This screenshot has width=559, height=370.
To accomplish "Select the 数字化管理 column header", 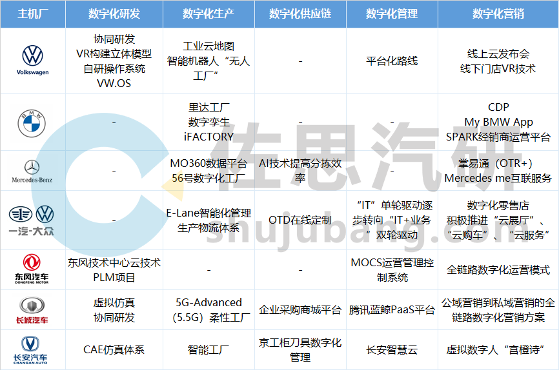I will coord(392,14).
